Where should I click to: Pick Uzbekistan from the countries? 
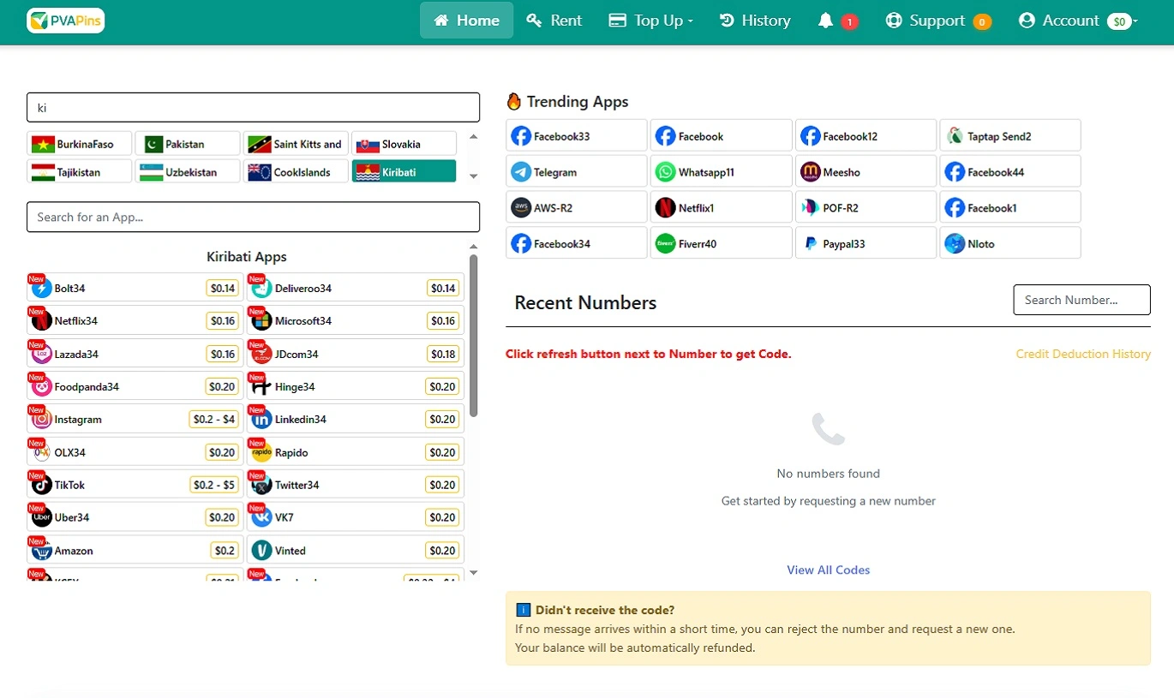pos(187,171)
